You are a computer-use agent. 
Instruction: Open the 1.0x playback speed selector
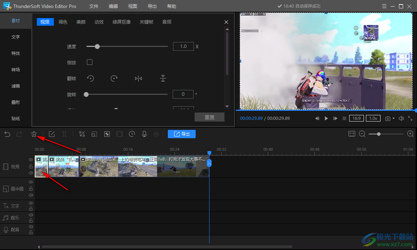click(x=373, y=118)
